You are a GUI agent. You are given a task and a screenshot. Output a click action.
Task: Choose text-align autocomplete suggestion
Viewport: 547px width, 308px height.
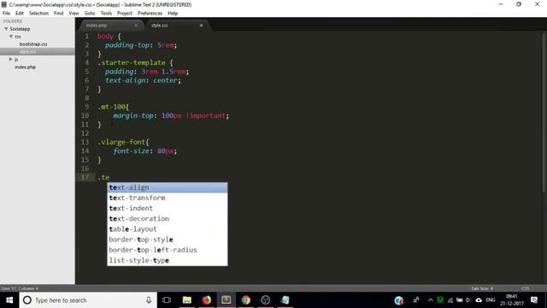[168, 187]
